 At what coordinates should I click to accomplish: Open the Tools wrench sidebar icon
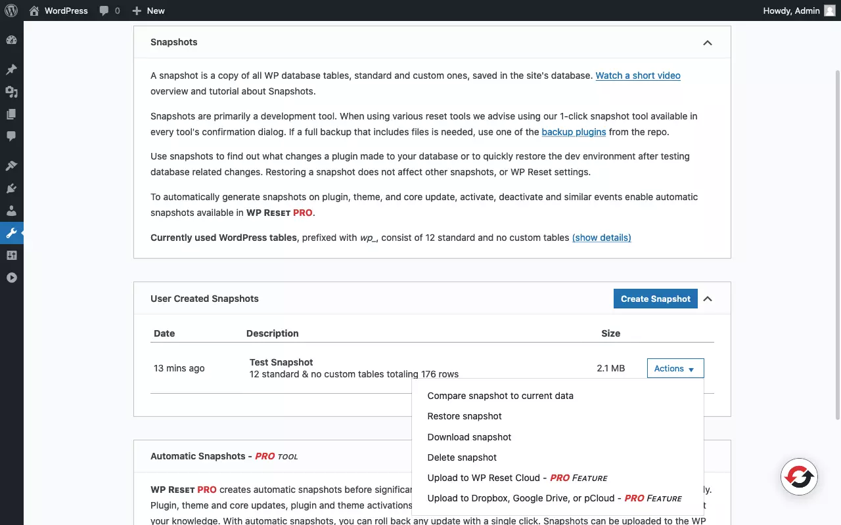(11, 233)
